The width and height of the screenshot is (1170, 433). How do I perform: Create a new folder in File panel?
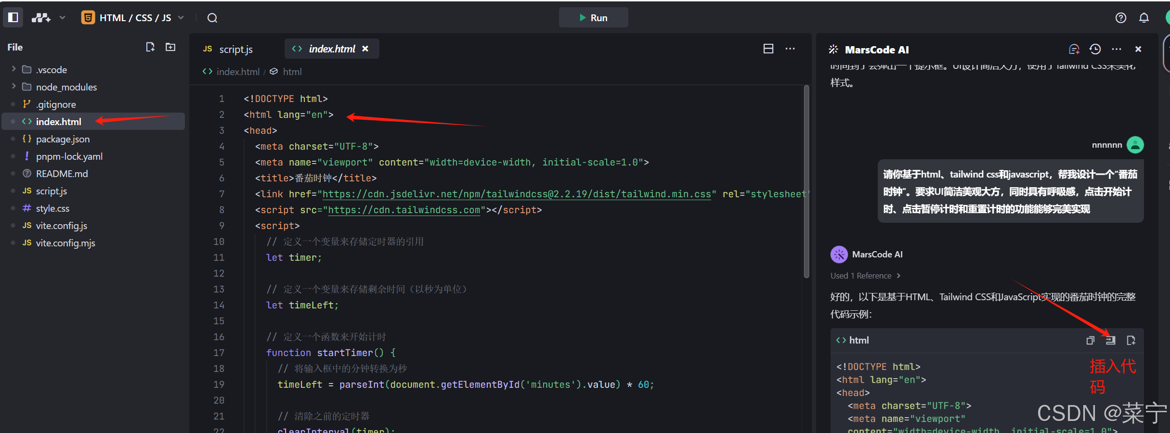coord(170,47)
